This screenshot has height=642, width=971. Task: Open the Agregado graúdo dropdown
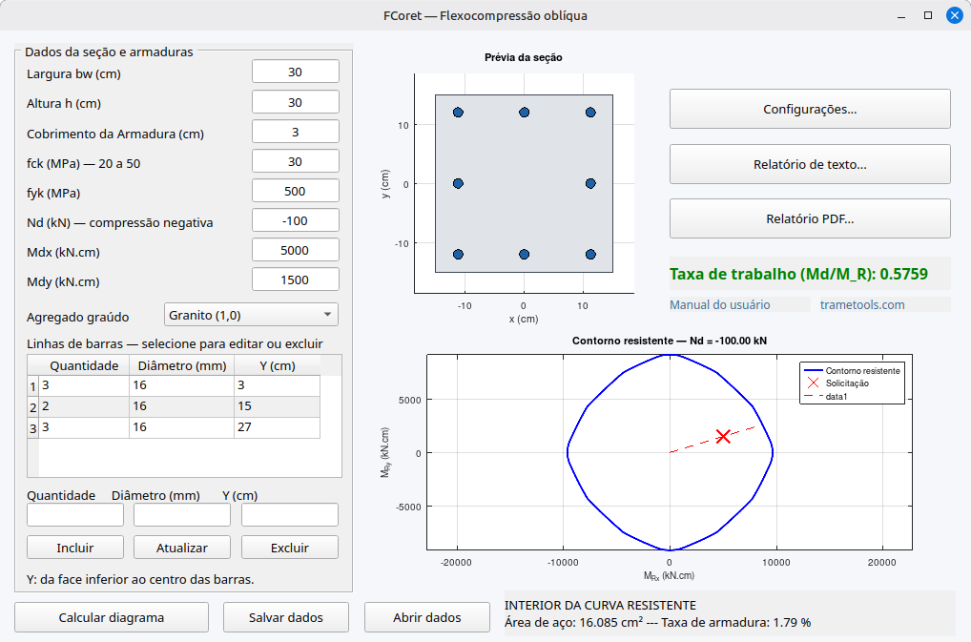tap(251, 315)
